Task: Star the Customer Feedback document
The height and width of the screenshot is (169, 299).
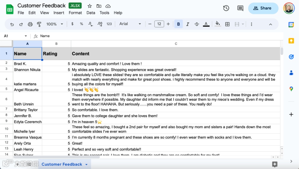Action: 90,6
